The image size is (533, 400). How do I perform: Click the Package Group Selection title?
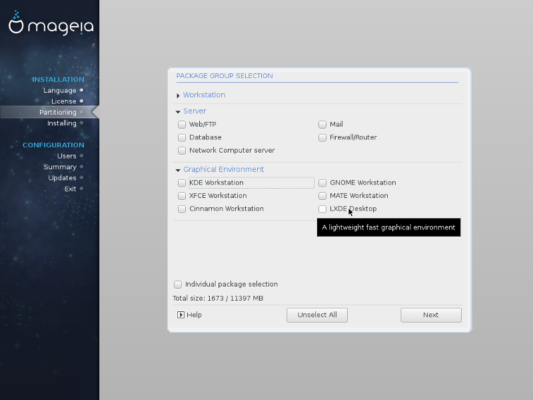[225, 75]
